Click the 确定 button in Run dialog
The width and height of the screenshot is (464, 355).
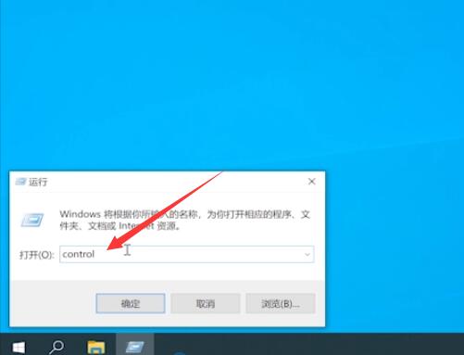(x=131, y=303)
